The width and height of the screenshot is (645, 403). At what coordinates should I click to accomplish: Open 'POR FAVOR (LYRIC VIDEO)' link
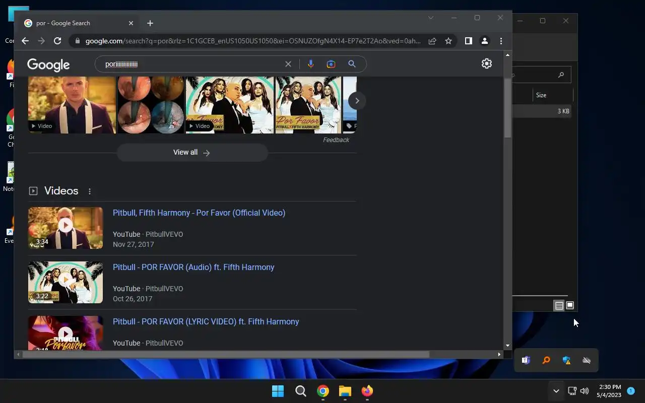pyautogui.click(x=206, y=321)
